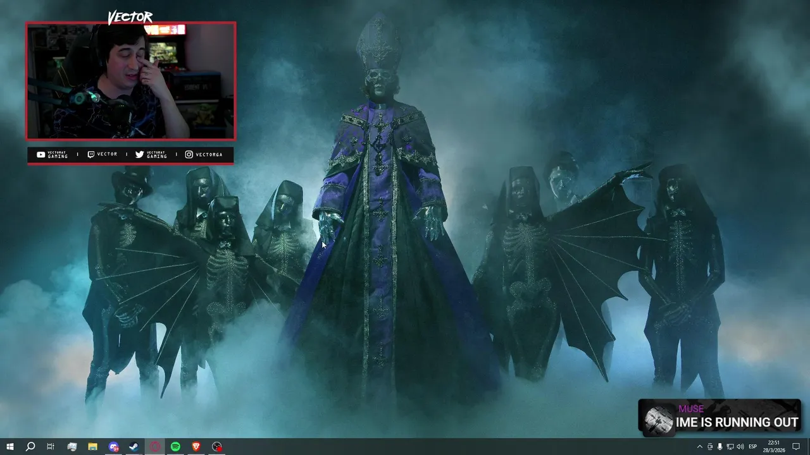Open the Discord-style app with 9+ badge
The width and height of the screenshot is (810, 455).
(113, 447)
